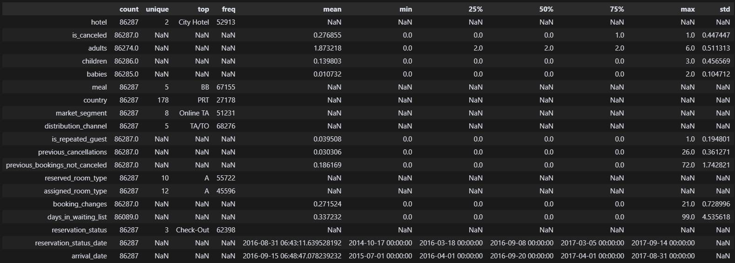This screenshot has height=263, width=735.
Task: Click the days_in_waiting_list std value 4.535618
Action: click(716, 217)
